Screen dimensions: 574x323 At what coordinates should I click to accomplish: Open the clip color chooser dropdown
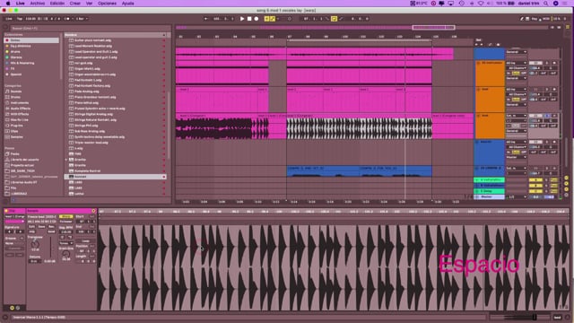point(14,222)
